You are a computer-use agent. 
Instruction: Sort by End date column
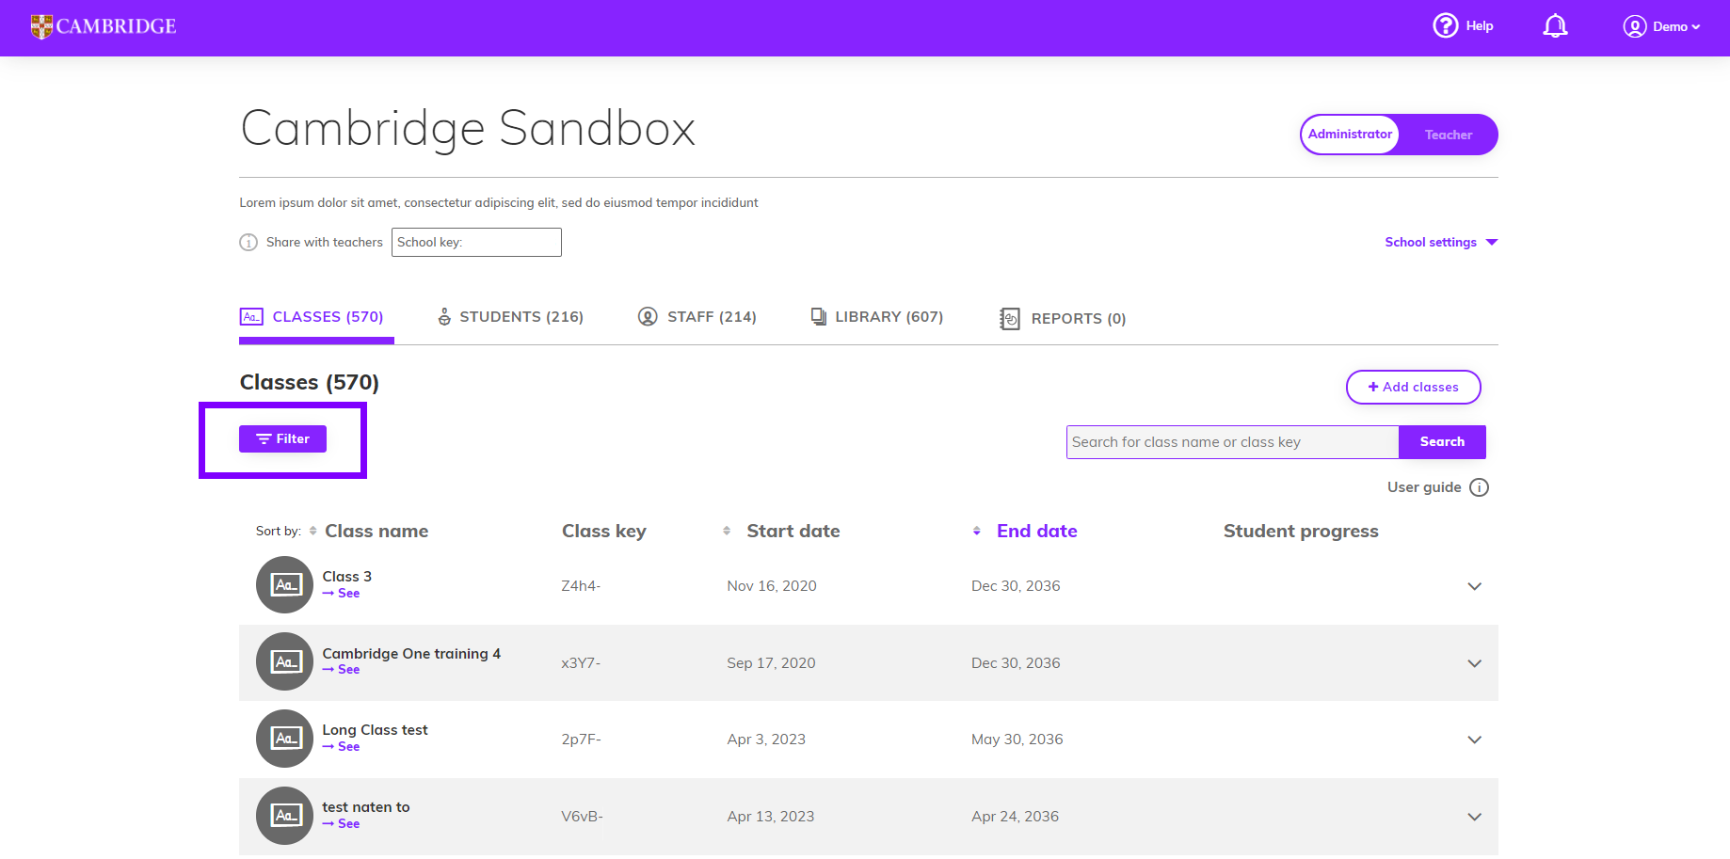(x=1037, y=532)
